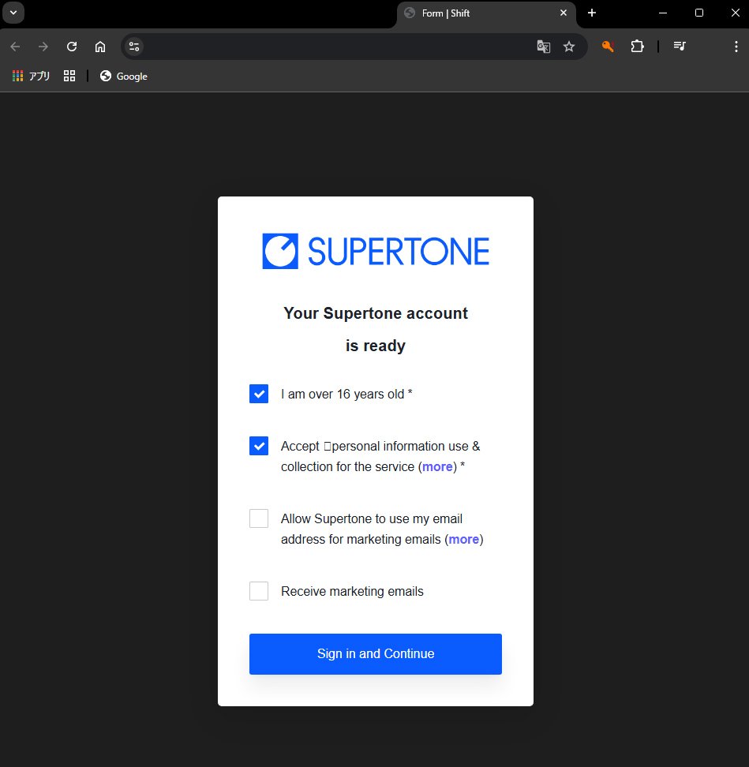Click inside the address bar
Viewport: 749px width, 767px height.
click(331, 46)
